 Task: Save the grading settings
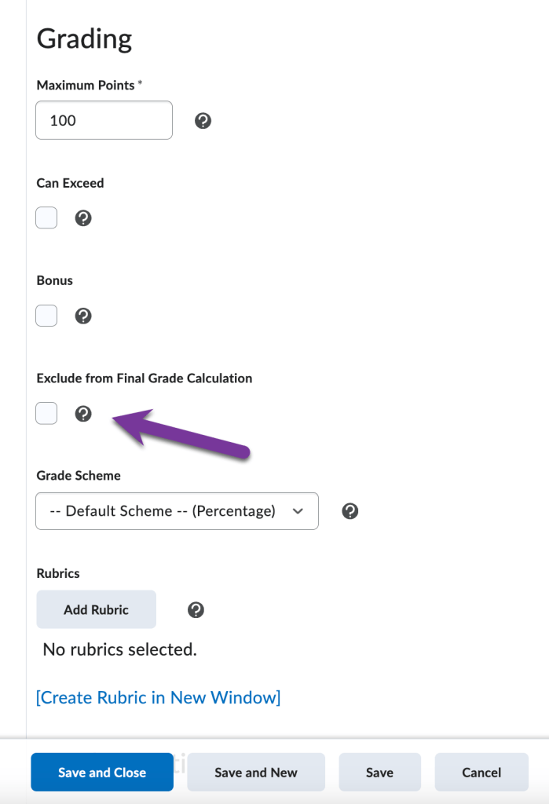pyautogui.click(x=379, y=772)
